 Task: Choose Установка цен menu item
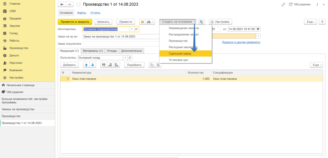[x=186, y=60]
